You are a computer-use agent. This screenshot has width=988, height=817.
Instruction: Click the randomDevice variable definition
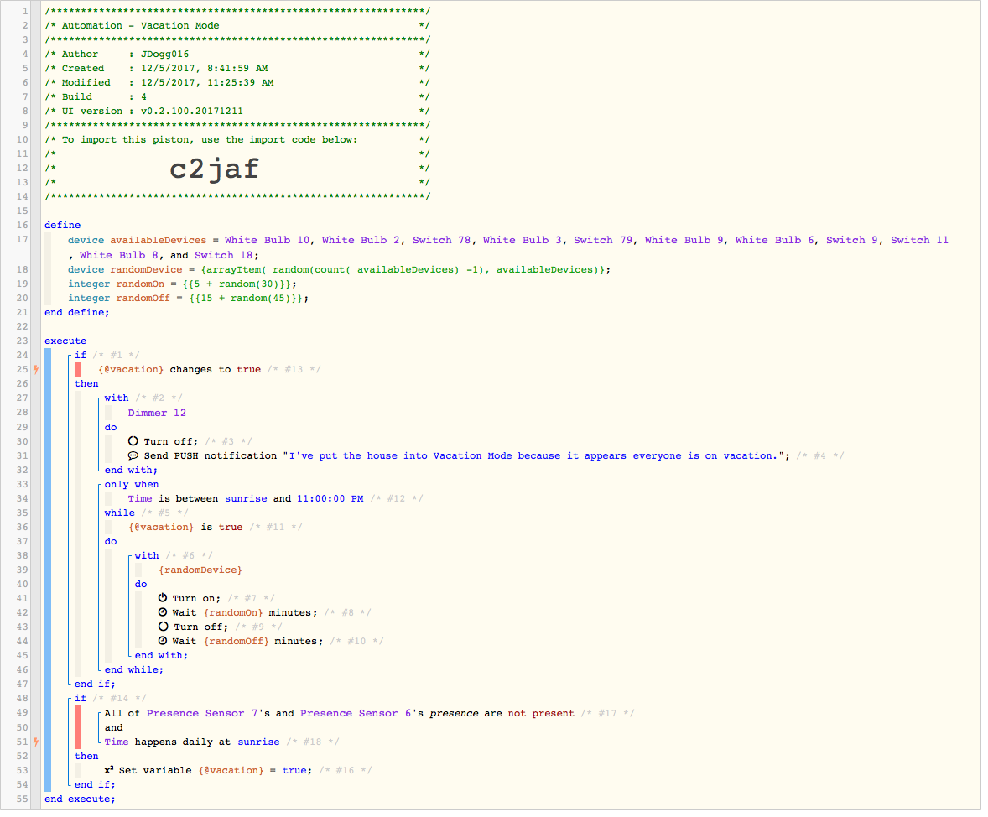click(340, 270)
